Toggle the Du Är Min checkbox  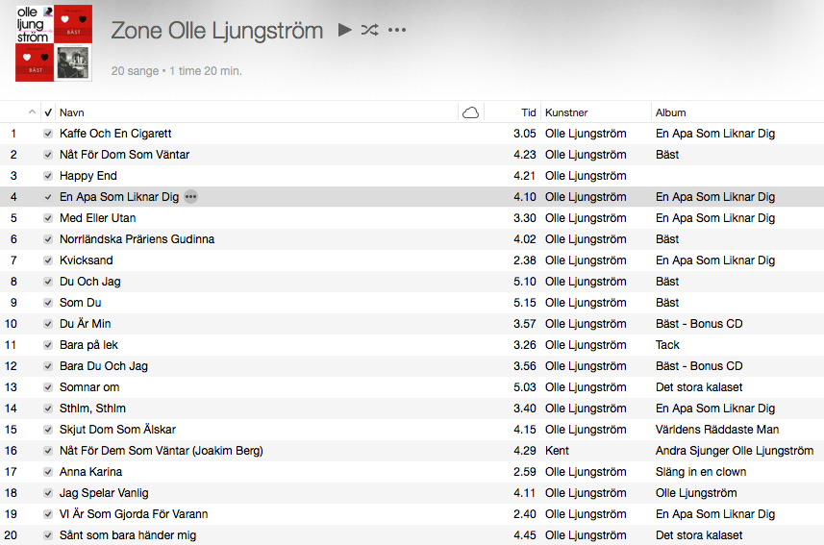(x=48, y=324)
